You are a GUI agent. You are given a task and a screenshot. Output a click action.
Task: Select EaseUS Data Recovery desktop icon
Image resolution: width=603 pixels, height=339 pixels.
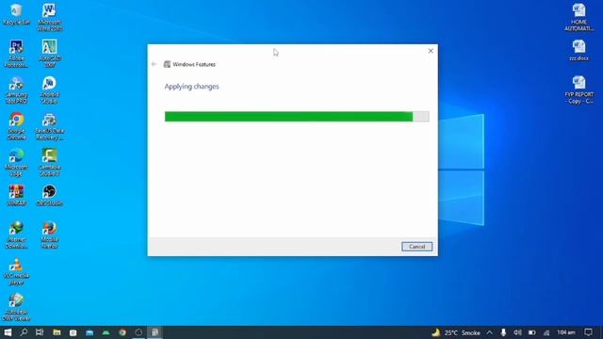click(50, 127)
